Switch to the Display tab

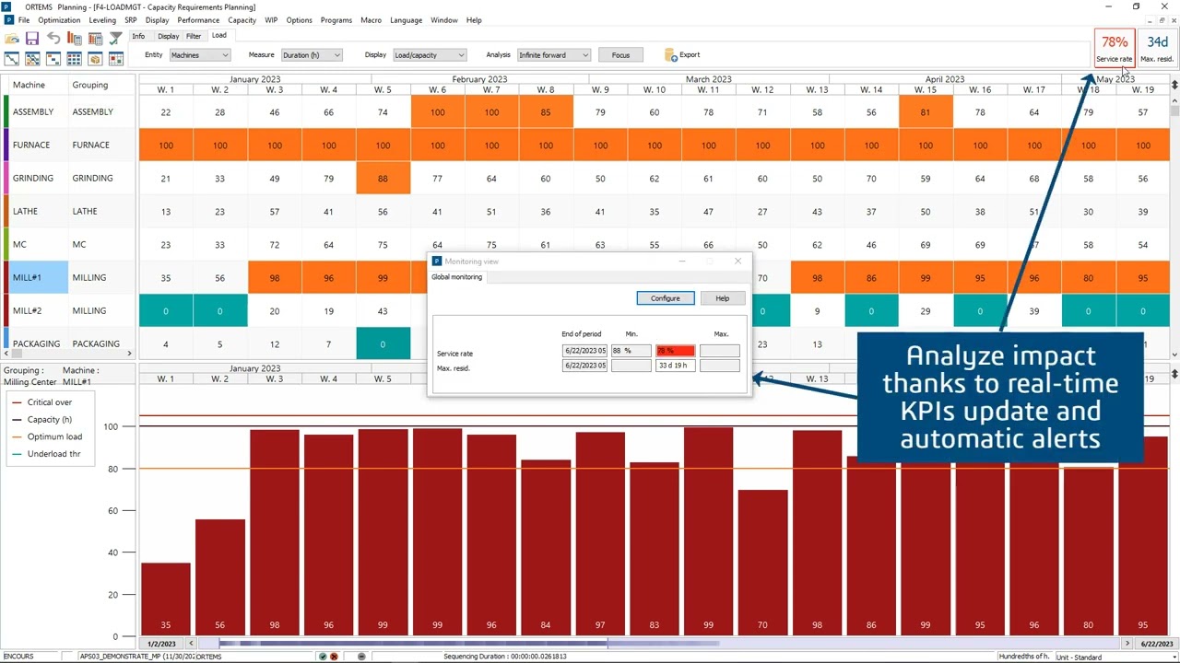point(168,36)
